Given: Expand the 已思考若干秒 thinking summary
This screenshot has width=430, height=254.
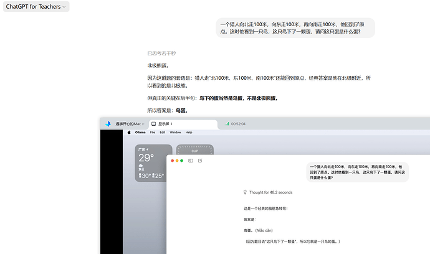Looking at the screenshot, I should (161, 53).
